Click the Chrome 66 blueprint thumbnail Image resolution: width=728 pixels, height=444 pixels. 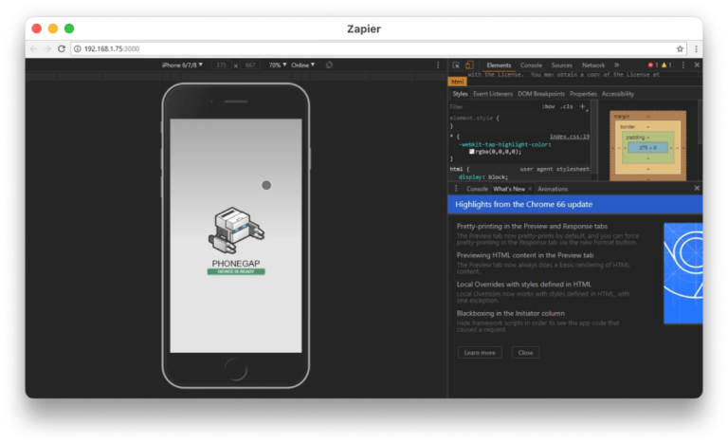click(682, 273)
